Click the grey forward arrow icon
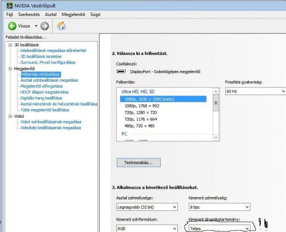The image size is (286, 232). point(45,26)
